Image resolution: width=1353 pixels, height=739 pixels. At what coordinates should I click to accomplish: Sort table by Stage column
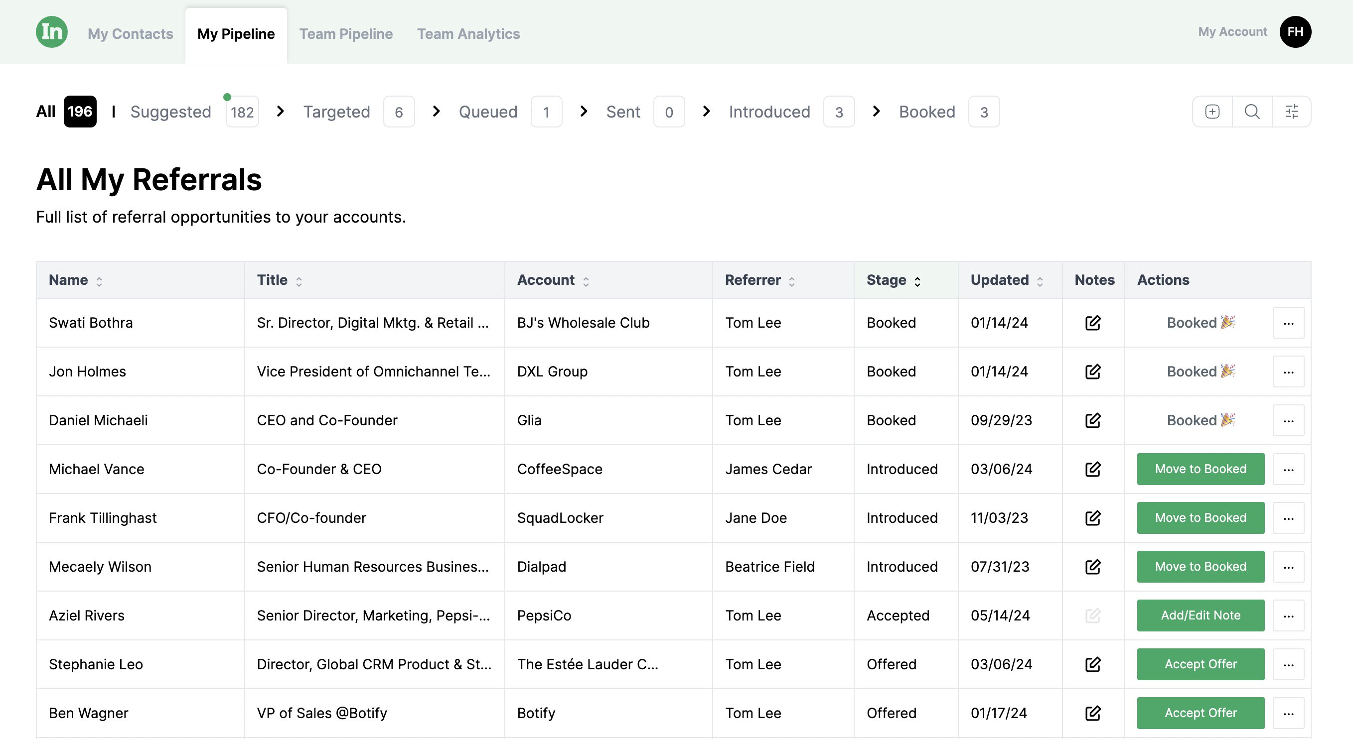pyautogui.click(x=893, y=280)
